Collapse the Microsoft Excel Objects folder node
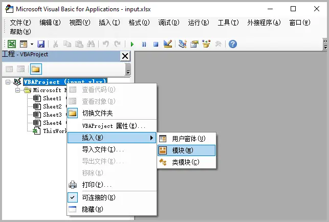 tap(18, 90)
